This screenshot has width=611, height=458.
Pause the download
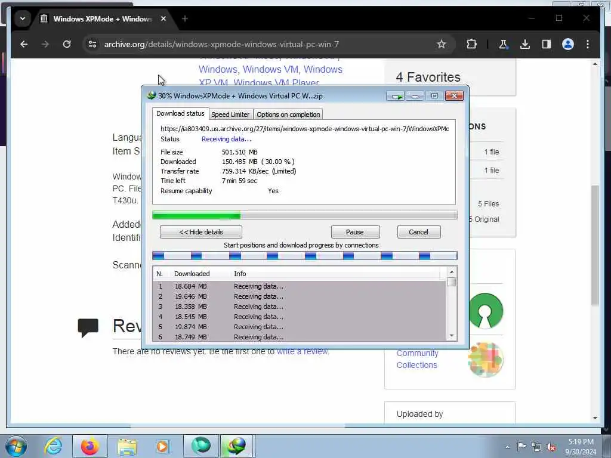(355, 232)
